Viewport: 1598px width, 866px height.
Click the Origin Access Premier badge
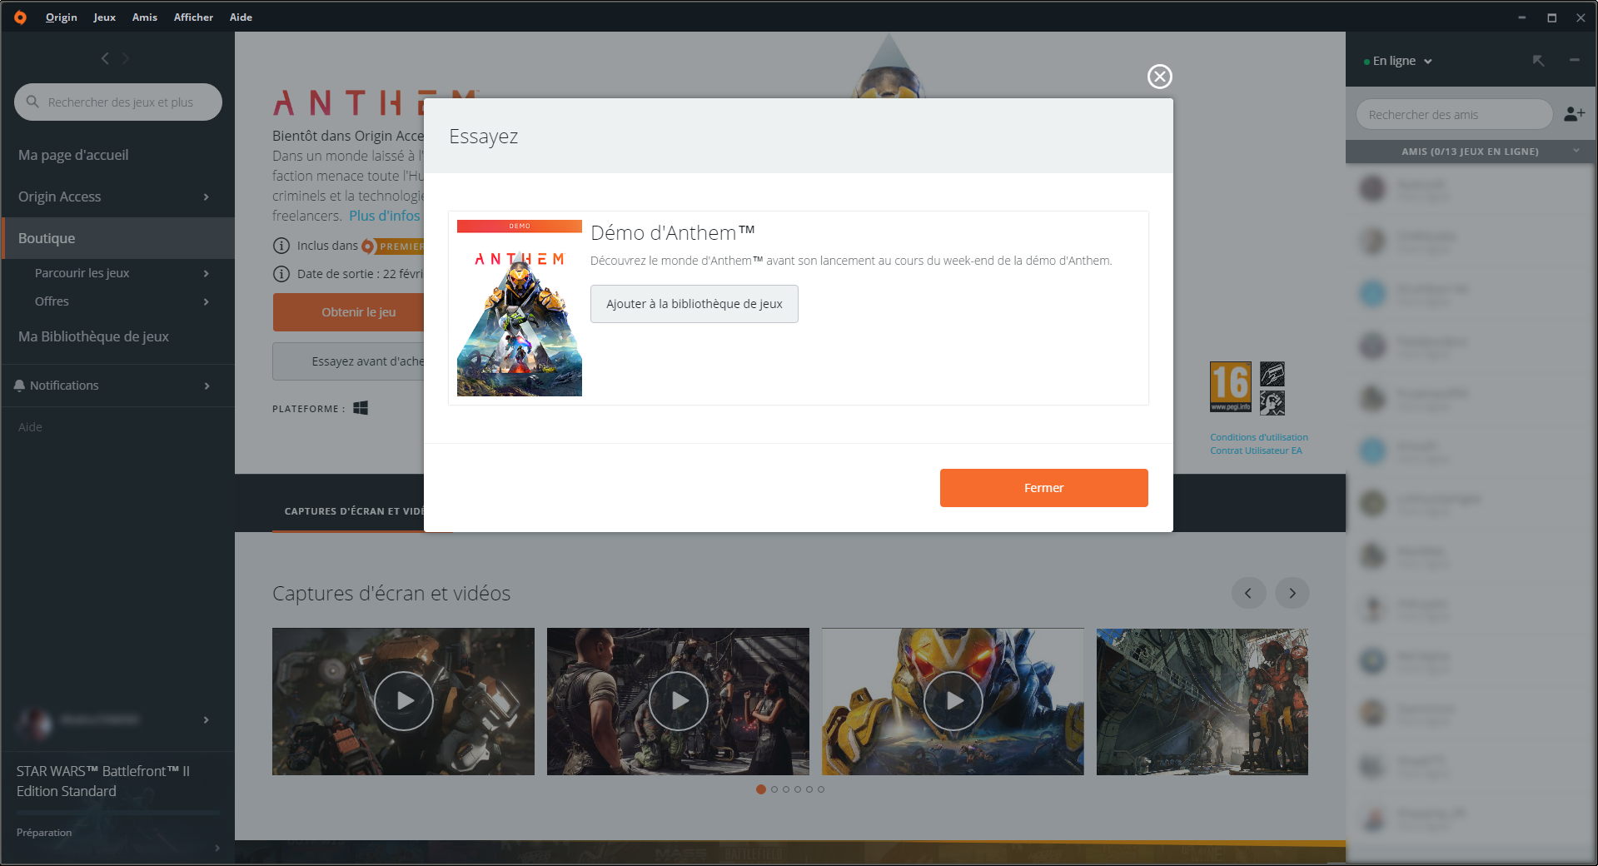tap(392, 246)
